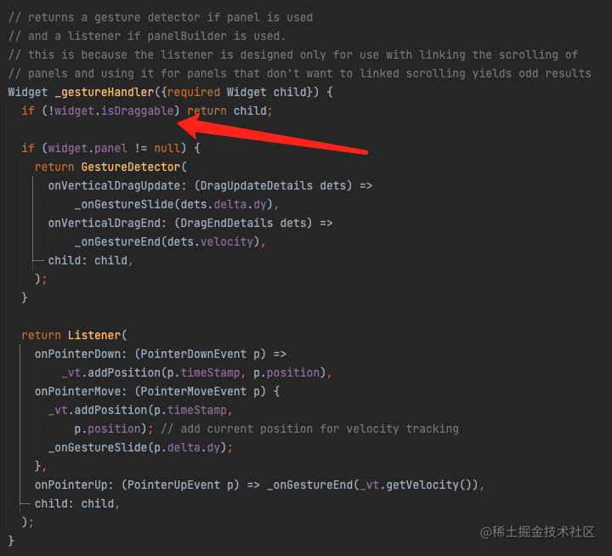Screen dimensions: 612x556
Task: Click the GestureDetector class name
Action: tap(131, 167)
